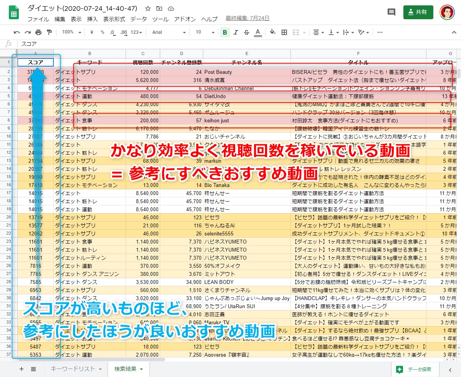Open the 123 number format dropdown

[136, 32]
